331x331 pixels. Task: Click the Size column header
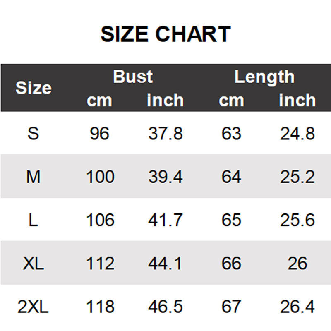[x=33, y=88]
